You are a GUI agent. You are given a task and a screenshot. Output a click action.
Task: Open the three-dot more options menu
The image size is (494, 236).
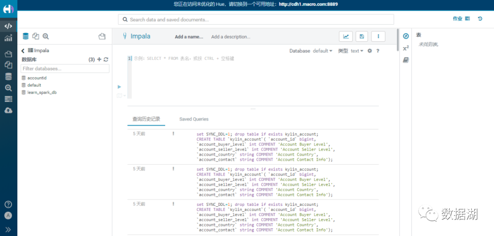(x=378, y=37)
